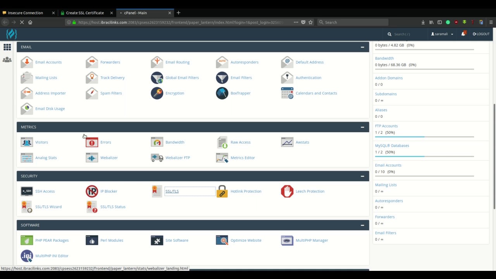Open FTP Accounts in statistics sidebar

click(386, 126)
